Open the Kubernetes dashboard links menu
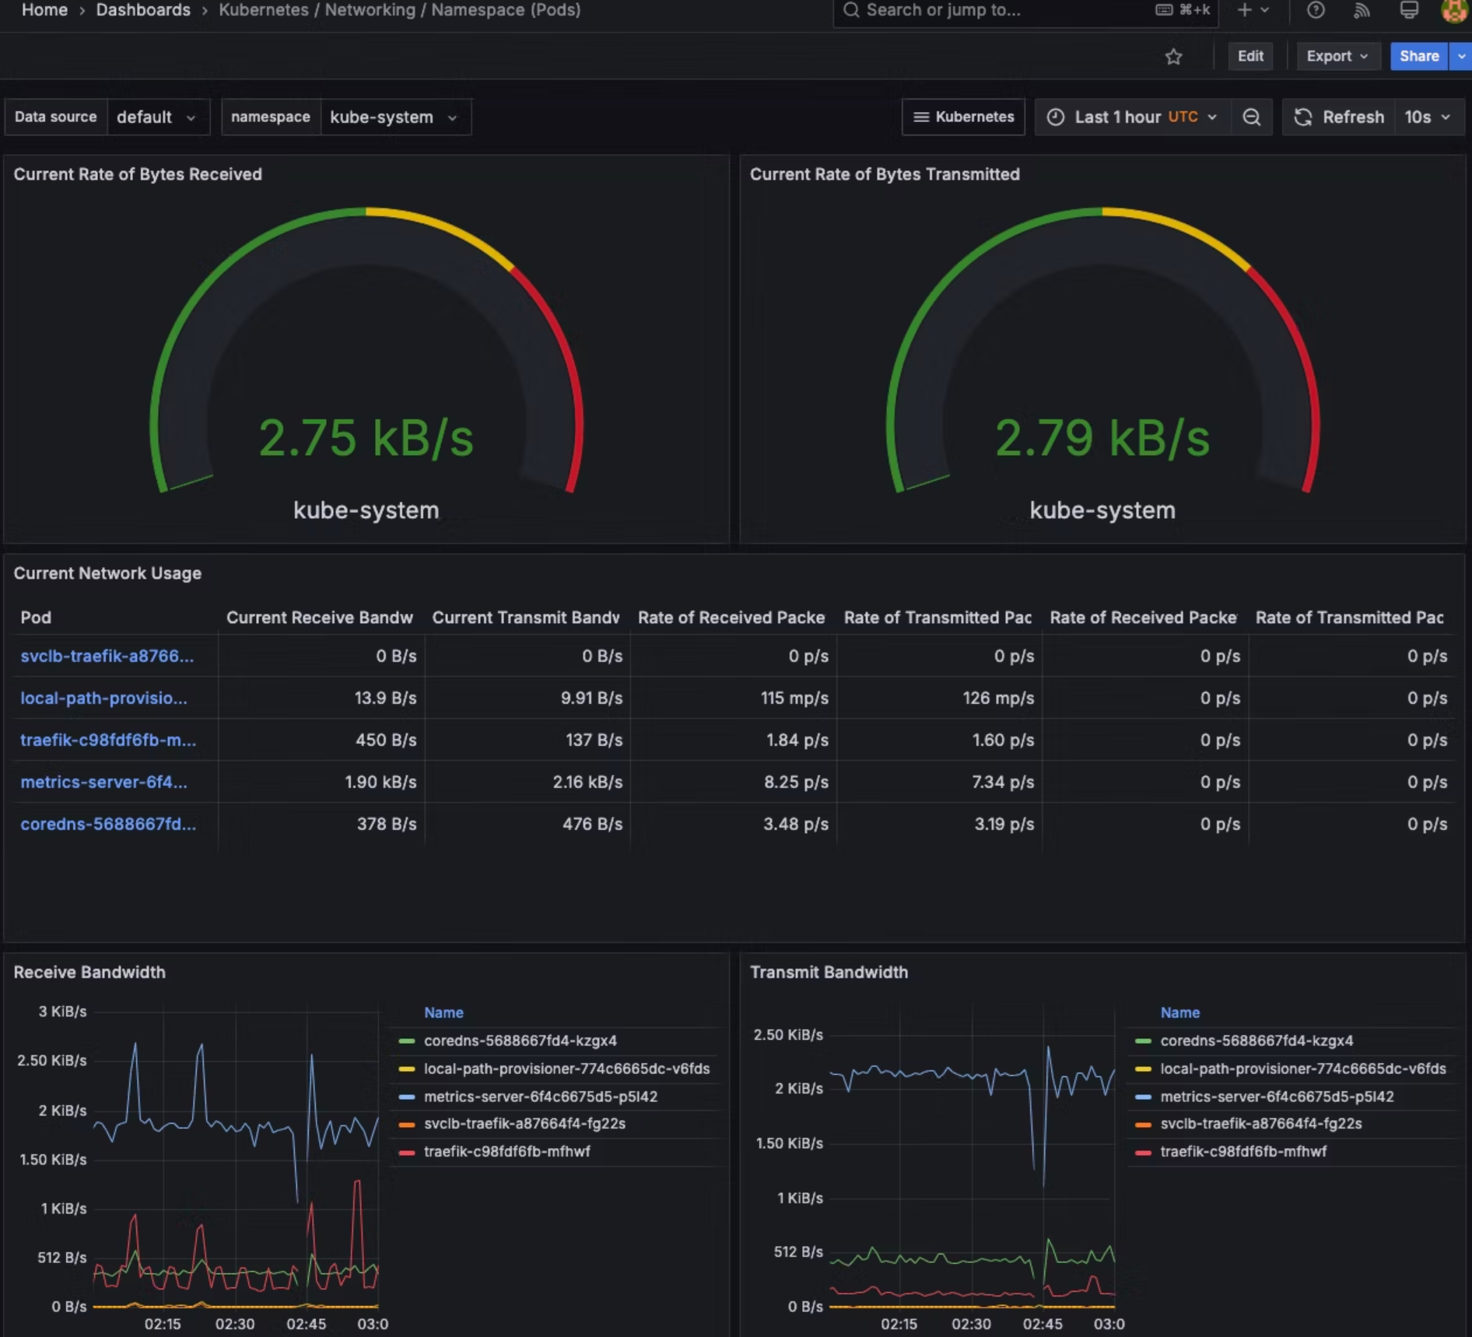 (963, 117)
